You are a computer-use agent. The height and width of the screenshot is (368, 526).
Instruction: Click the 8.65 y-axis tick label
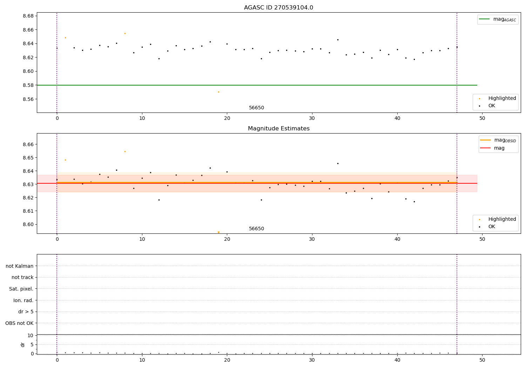tap(28, 158)
